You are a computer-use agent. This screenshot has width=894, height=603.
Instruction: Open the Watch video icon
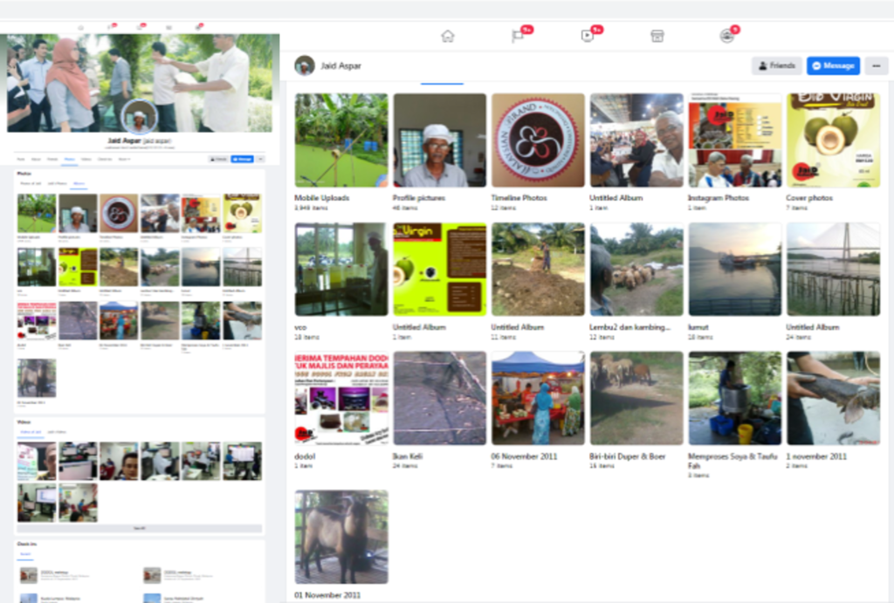(587, 36)
